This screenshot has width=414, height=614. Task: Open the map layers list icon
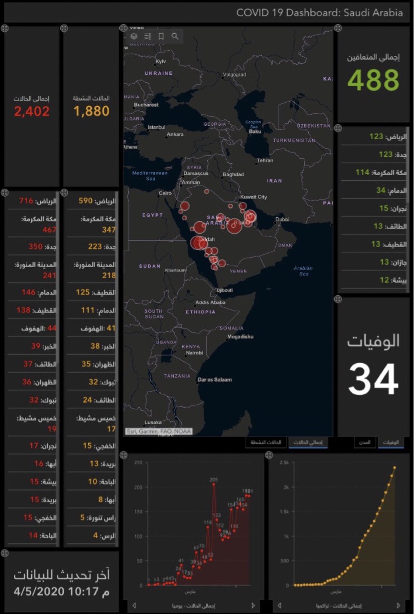(x=134, y=36)
